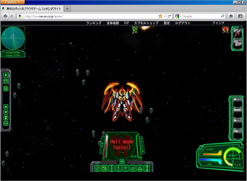This screenshot has height=181, width=247.
Task: Click the HP item slot
Action: click(238, 103)
